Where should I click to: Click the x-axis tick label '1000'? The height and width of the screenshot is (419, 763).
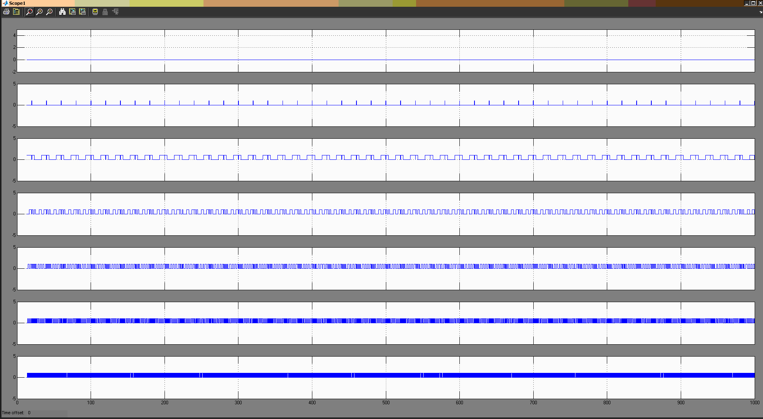pyautogui.click(x=755, y=403)
